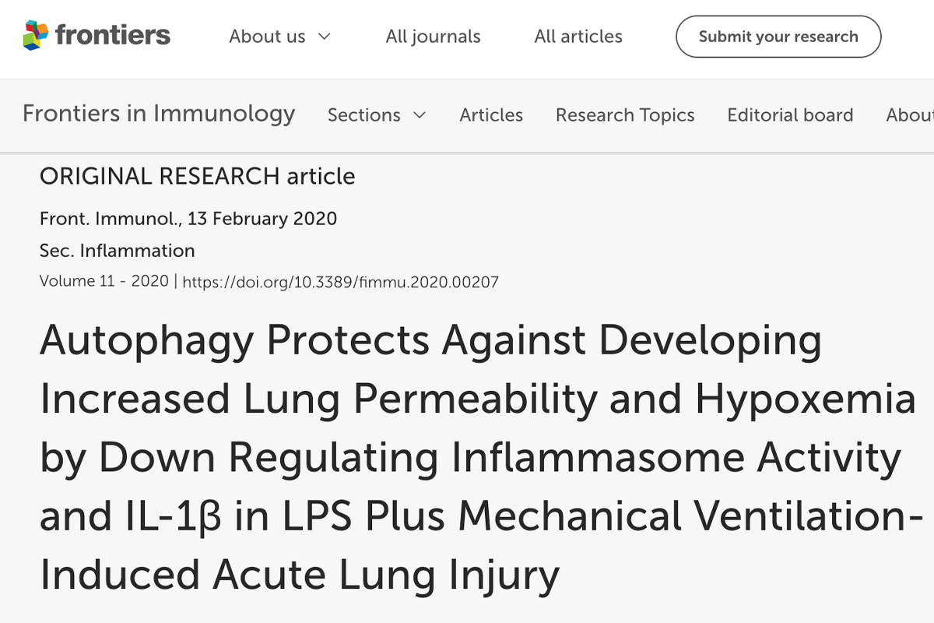The height and width of the screenshot is (623, 934).
Task: Switch to the journal Articles tab
Action: click(491, 115)
